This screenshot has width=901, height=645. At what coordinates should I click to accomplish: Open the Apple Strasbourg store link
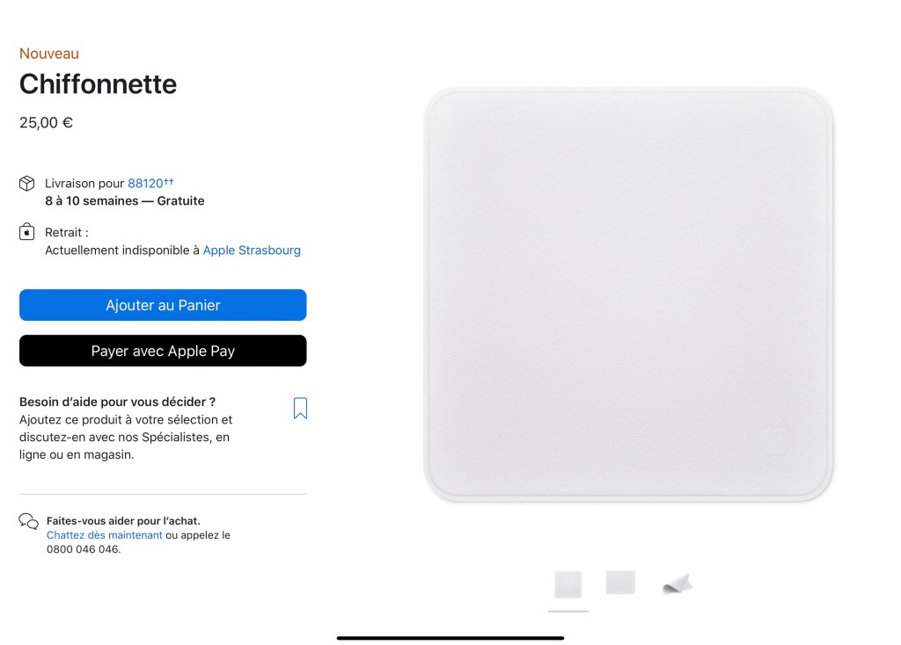click(x=252, y=250)
